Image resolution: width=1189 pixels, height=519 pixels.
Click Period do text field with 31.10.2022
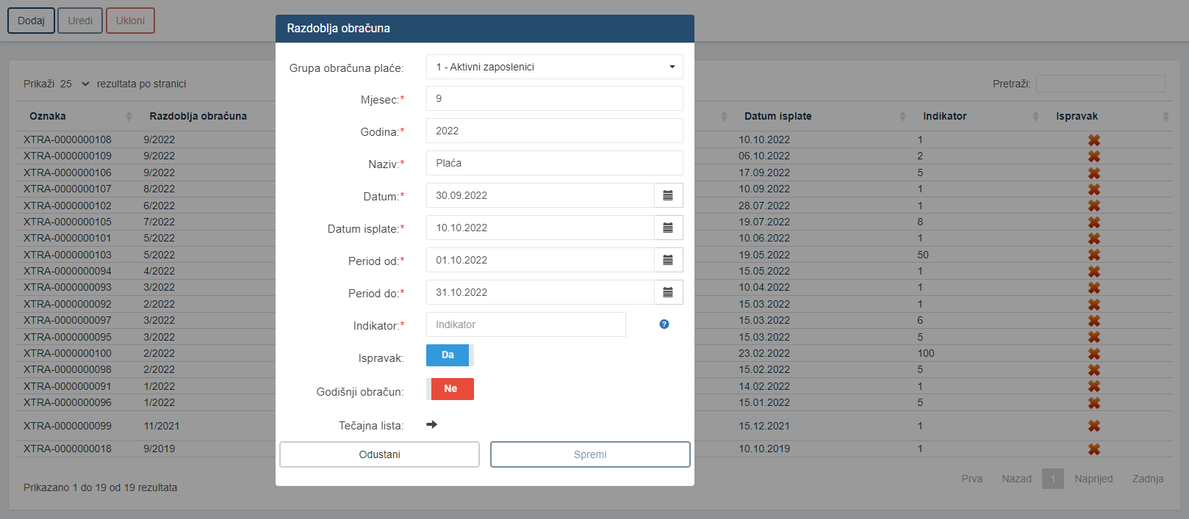(540, 292)
